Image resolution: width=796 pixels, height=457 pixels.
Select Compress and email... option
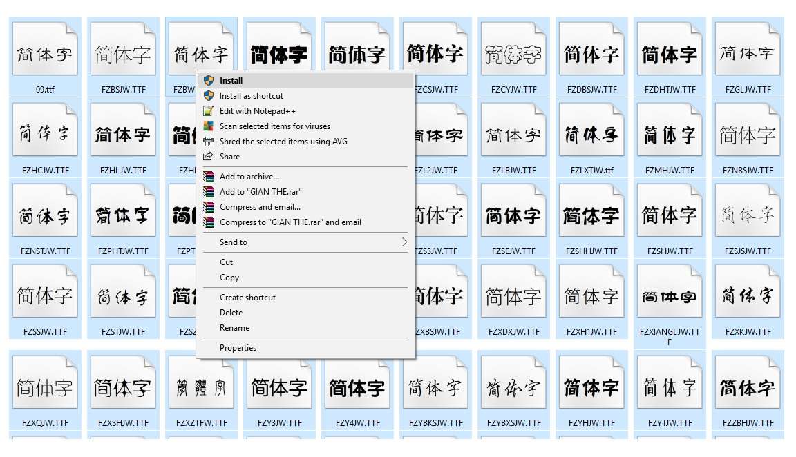305,207
